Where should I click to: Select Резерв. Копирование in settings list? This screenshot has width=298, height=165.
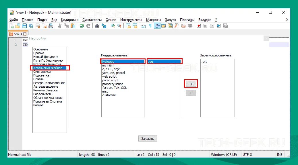(x=49, y=83)
